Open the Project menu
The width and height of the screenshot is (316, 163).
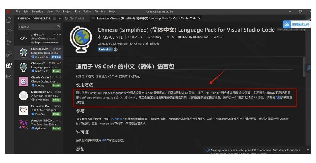pyautogui.click(x=67, y=12)
